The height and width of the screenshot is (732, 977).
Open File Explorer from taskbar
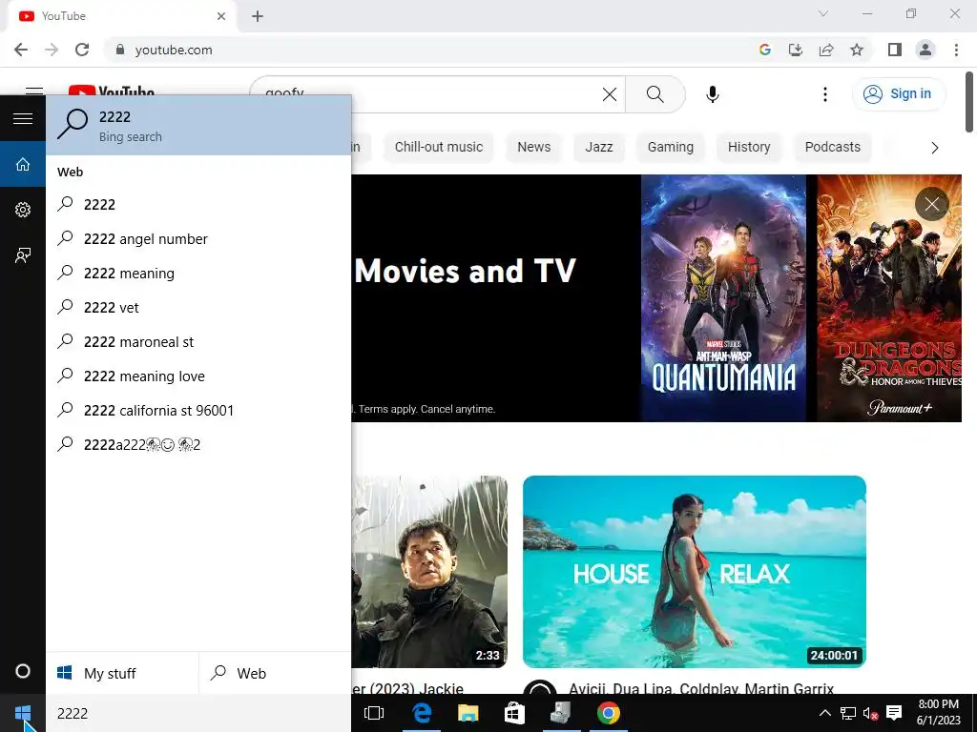pos(468,713)
